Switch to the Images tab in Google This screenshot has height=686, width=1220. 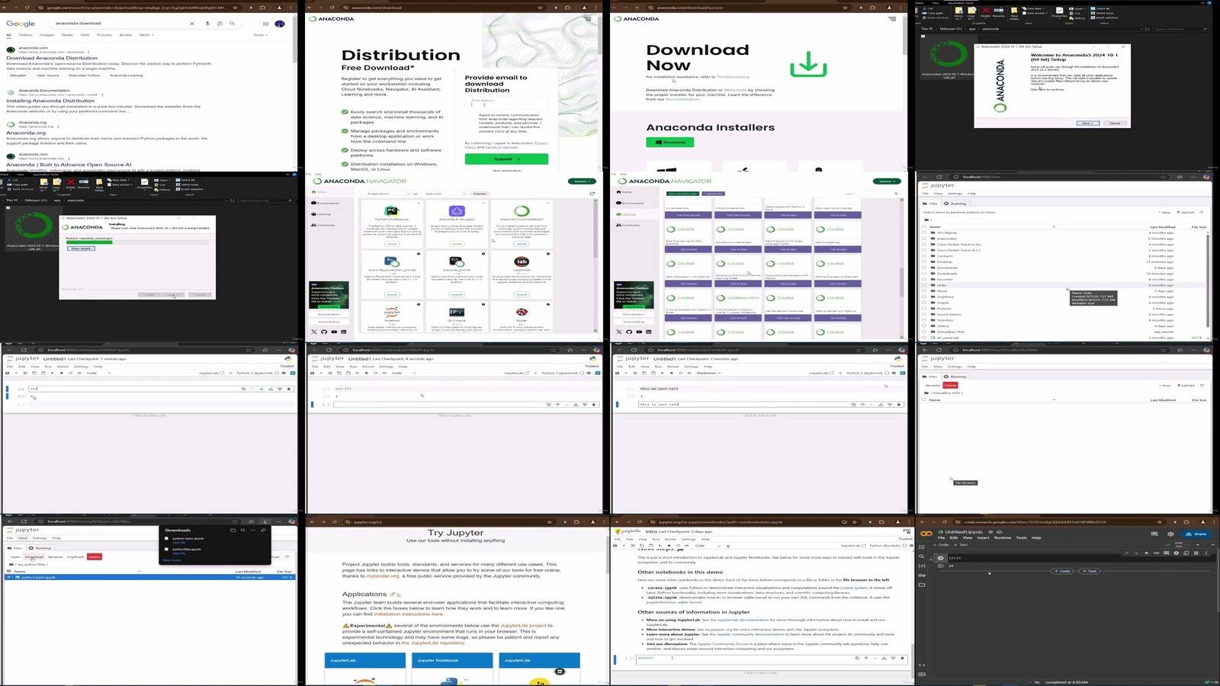click(47, 34)
